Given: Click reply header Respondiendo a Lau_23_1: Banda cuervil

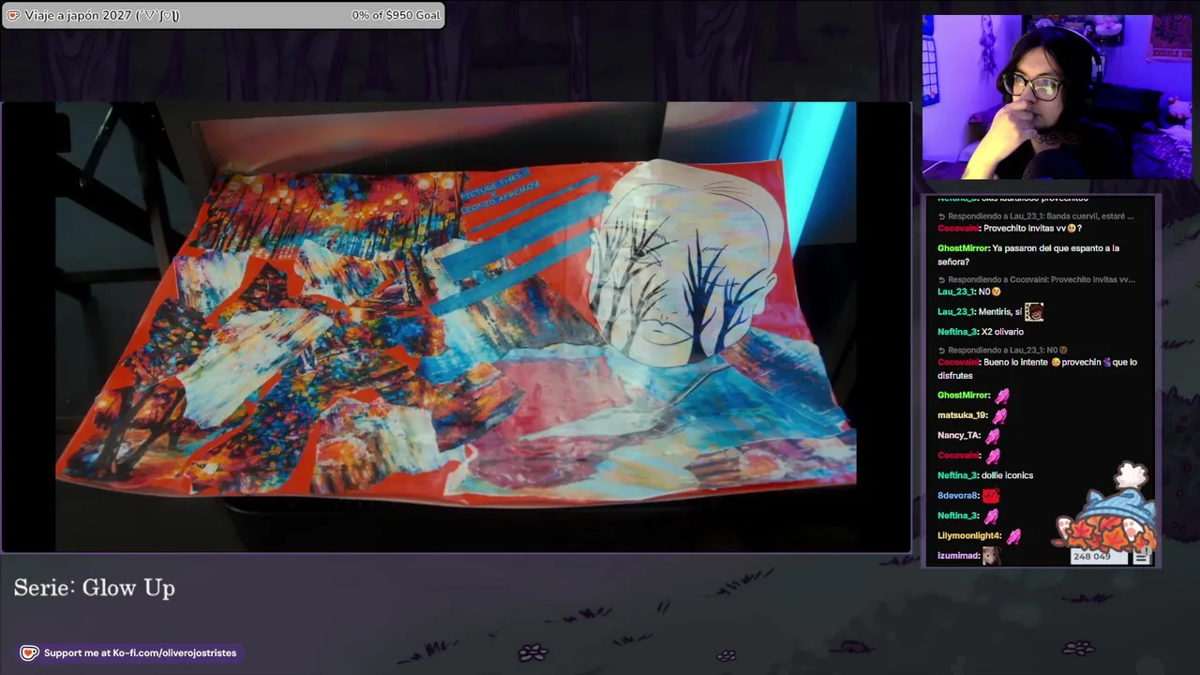Looking at the screenshot, I should (x=1036, y=217).
